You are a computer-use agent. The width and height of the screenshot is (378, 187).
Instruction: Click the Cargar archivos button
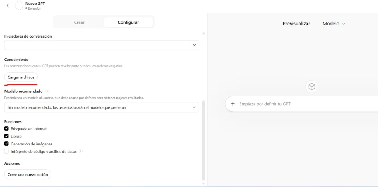pyautogui.click(x=21, y=77)
